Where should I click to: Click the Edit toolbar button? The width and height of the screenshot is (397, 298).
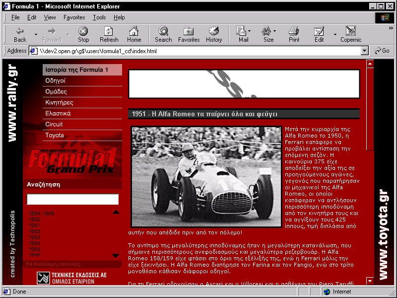tap(319, 34)
